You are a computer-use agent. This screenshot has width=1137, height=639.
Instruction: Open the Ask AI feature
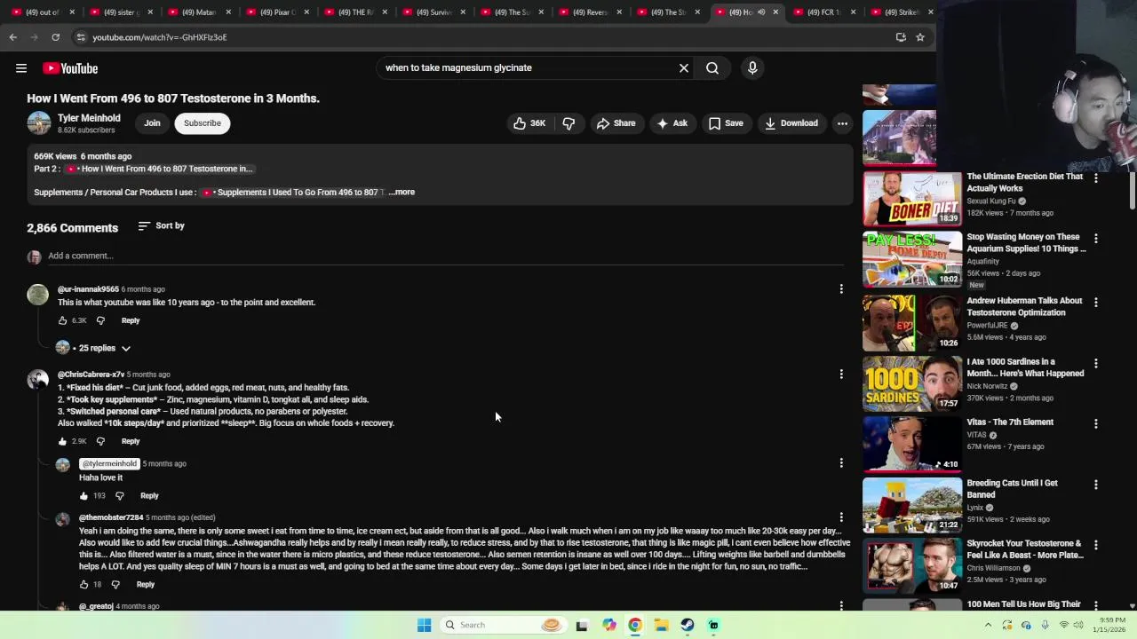point(672,123)
